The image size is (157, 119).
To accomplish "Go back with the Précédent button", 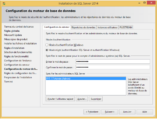I will (x=92, y=112).
